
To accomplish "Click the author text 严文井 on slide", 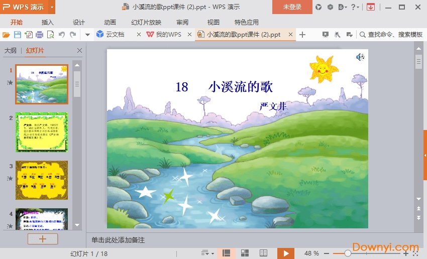I will pos(273,106).
